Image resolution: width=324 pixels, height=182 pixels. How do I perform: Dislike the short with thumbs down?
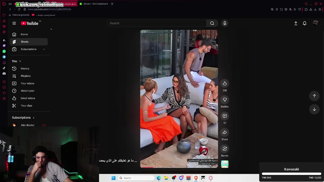[225, 100]
